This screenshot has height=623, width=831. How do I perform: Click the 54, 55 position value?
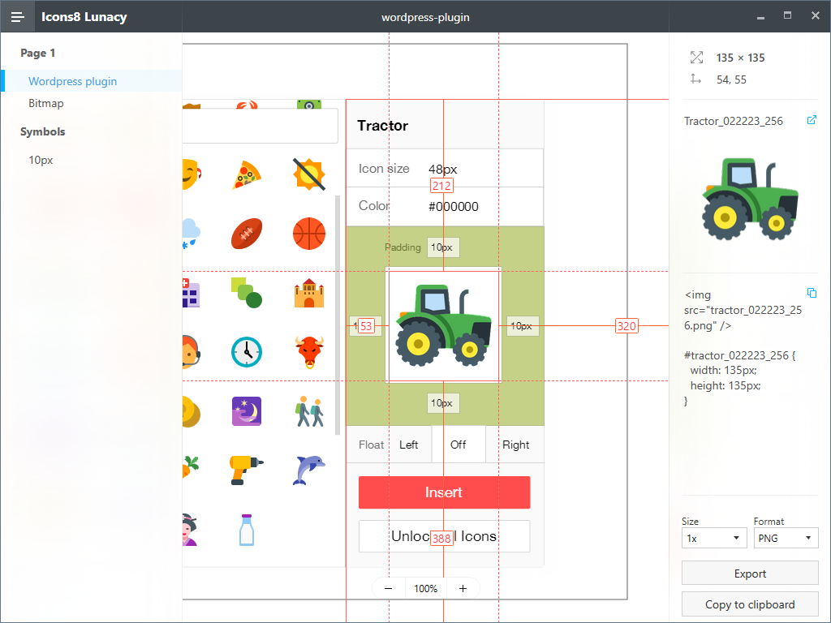pos(731,79)
